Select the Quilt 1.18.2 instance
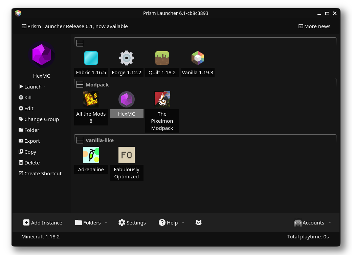 click(x=162, y=58)
